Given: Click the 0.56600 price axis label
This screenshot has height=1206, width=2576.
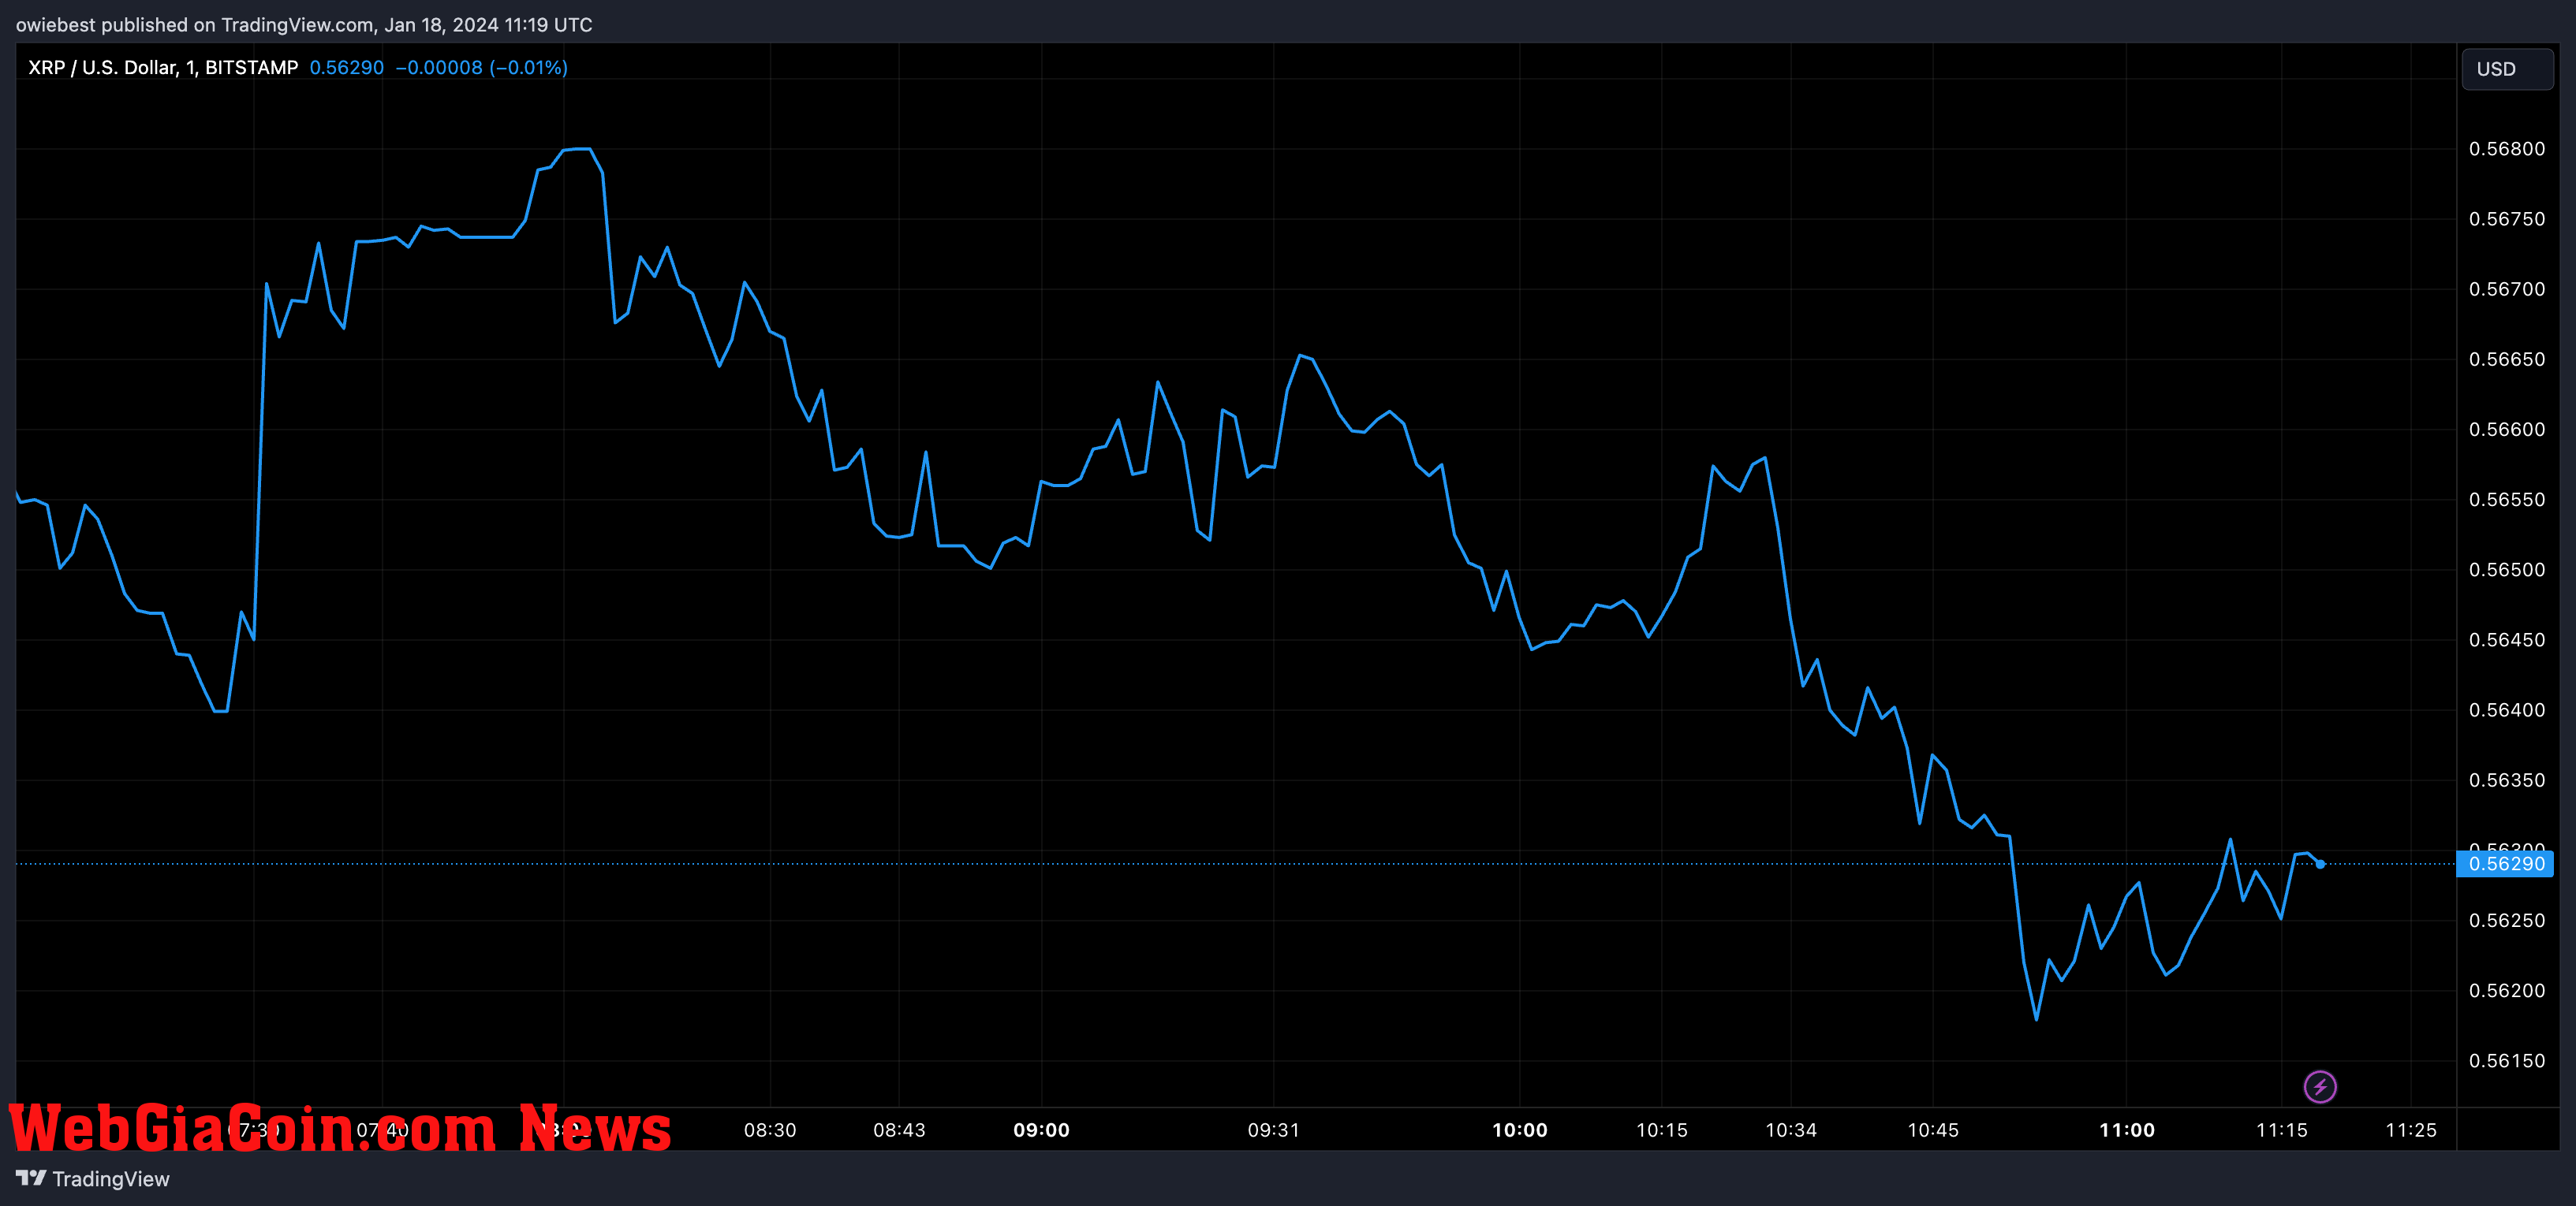Looking at the screenshot, I should [2507, 429].
